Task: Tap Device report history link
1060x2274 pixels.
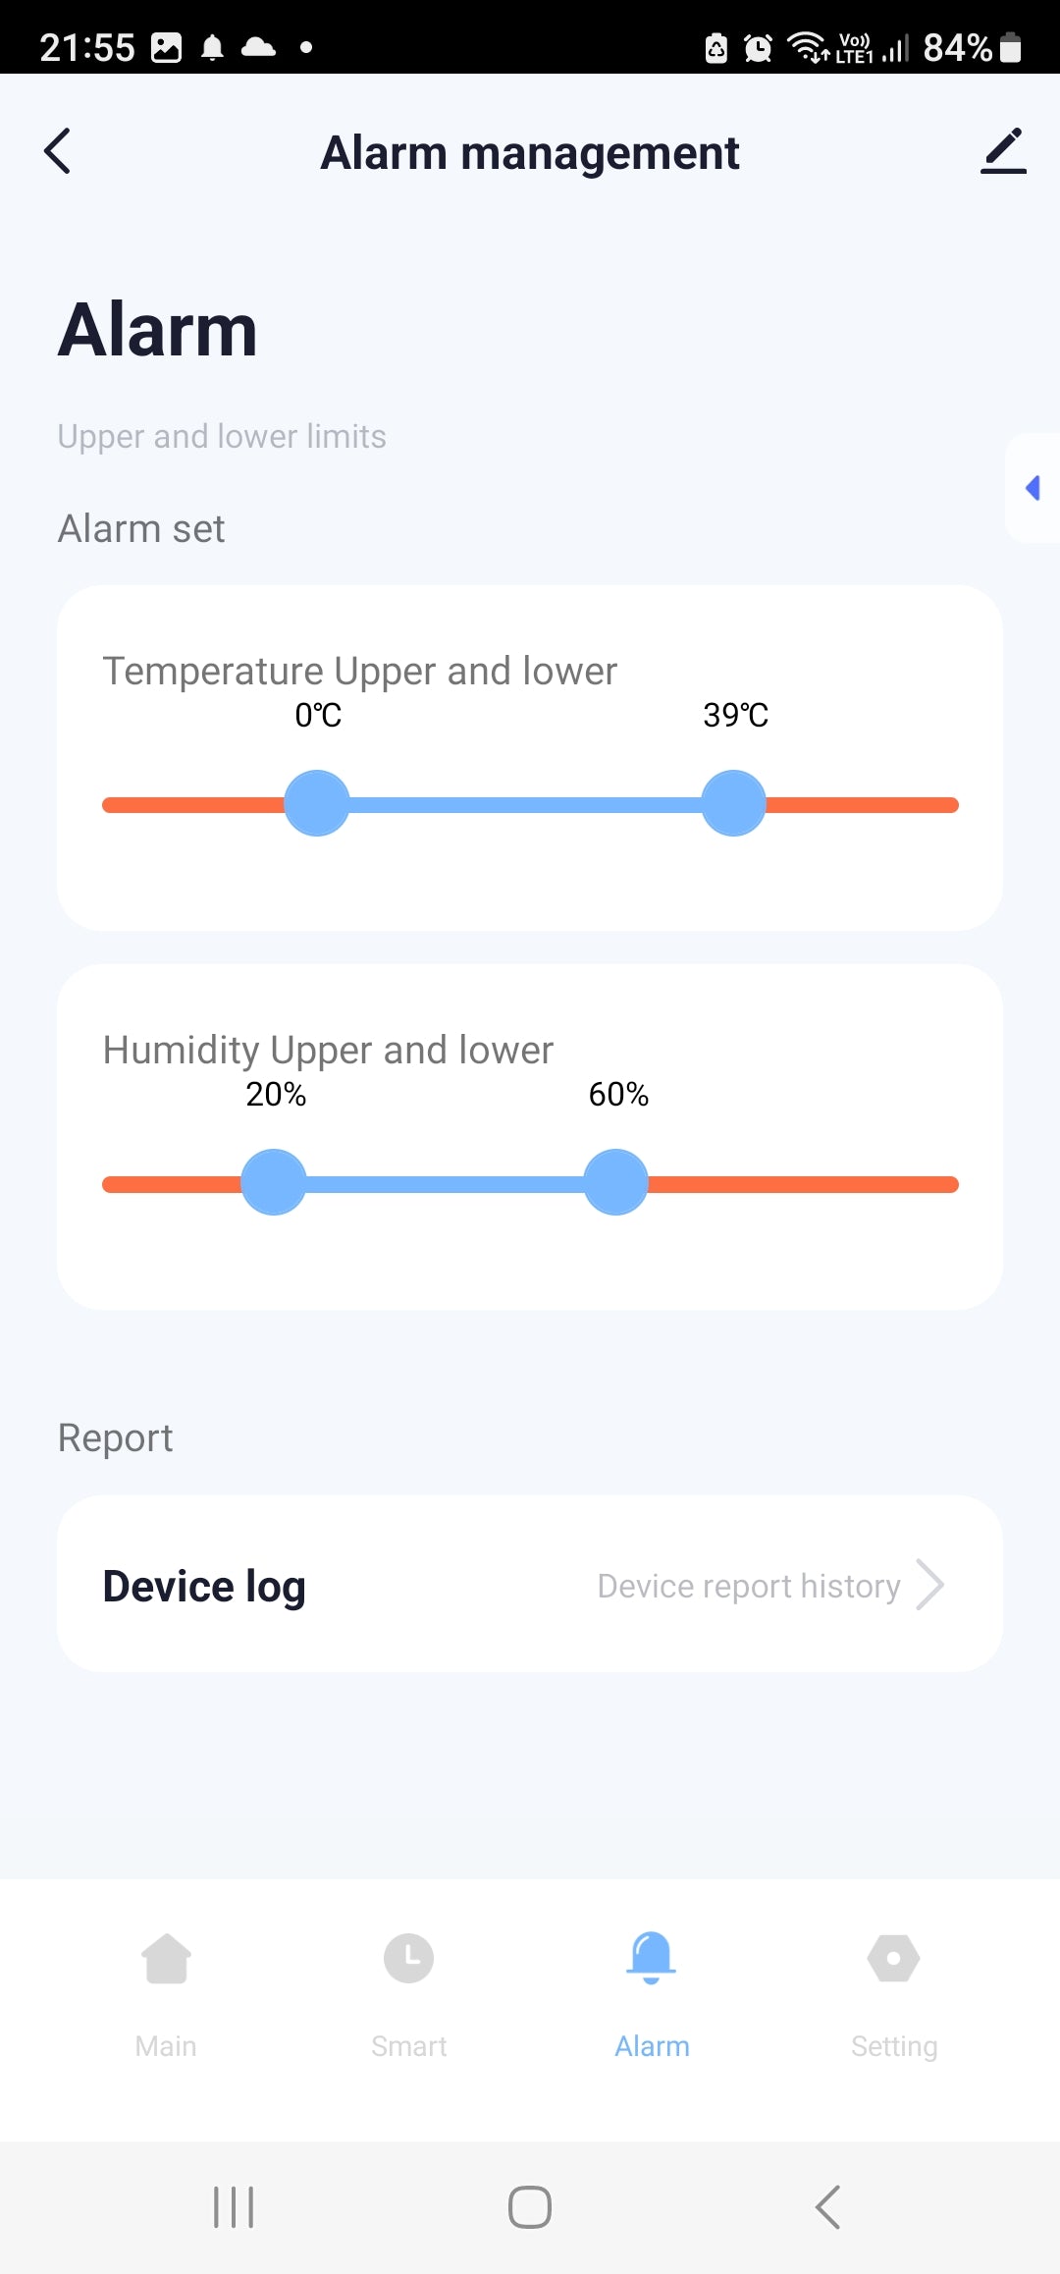Action: 749,1586
